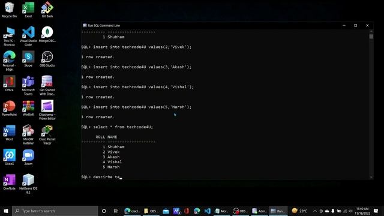
Task: Open the red Office taskbar icon
Action: coord(187,211)
